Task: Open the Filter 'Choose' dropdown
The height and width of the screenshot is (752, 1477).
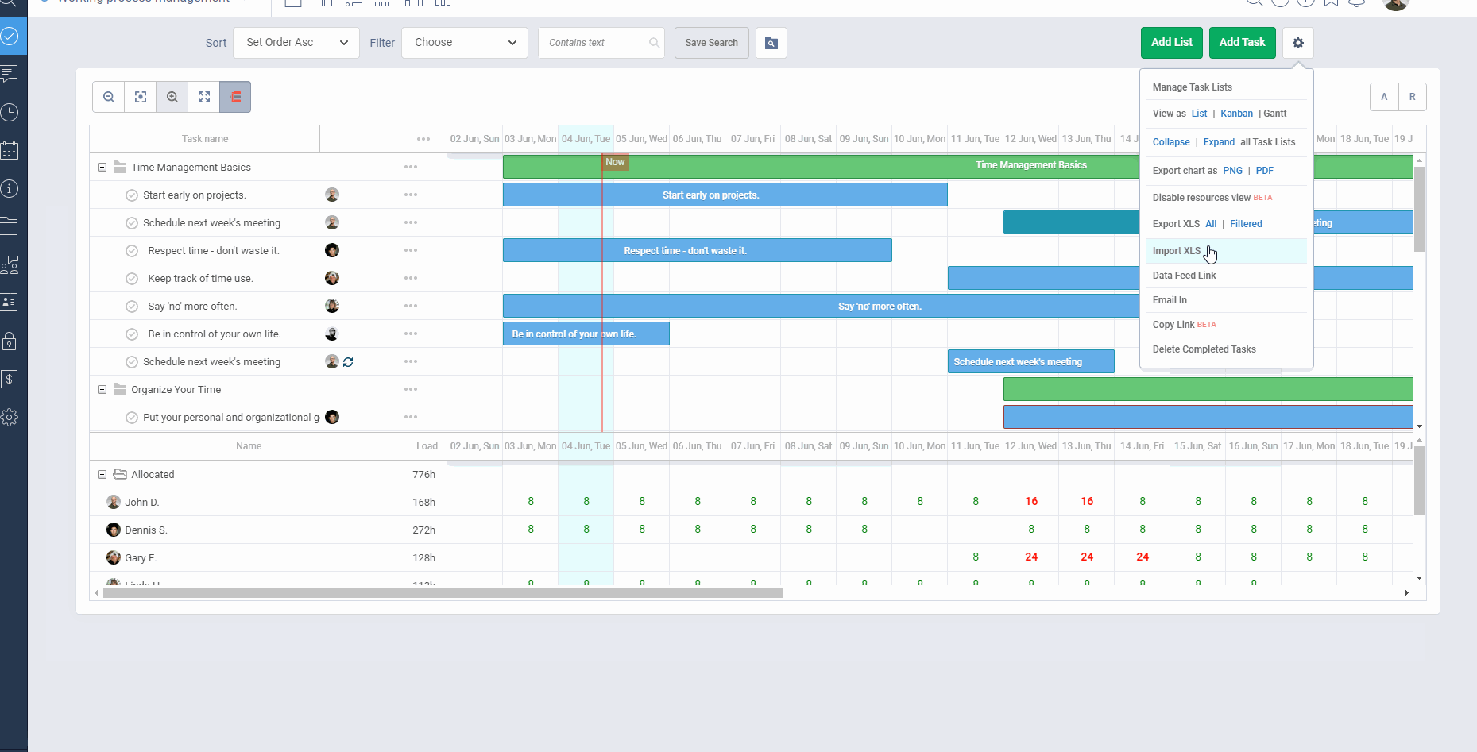Action: (x=464, y=42)
